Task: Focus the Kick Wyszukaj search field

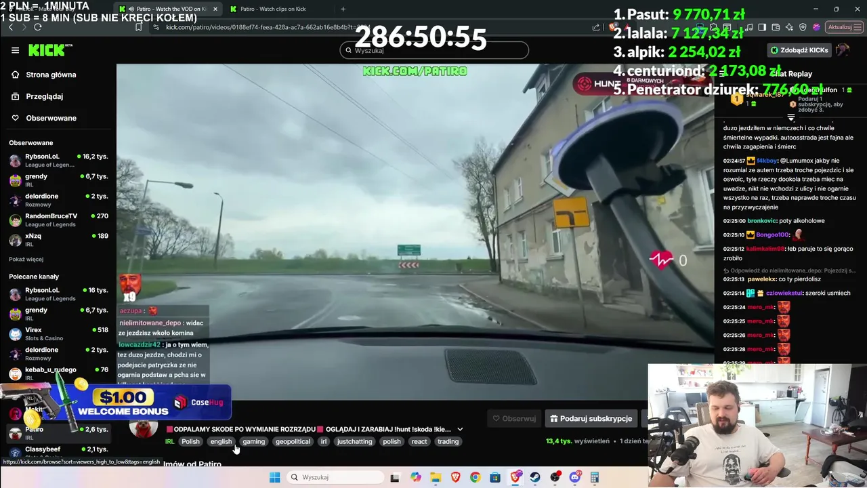Action: pyautogui.click(x=433, y=50)
